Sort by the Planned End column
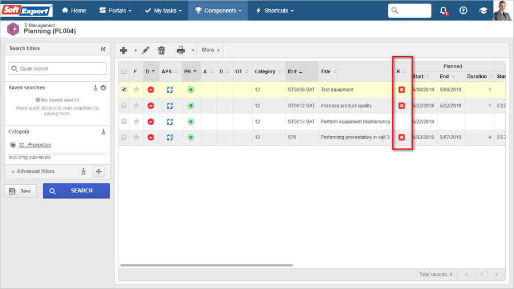This screenshot has width=514, height=289. point(448,76)
